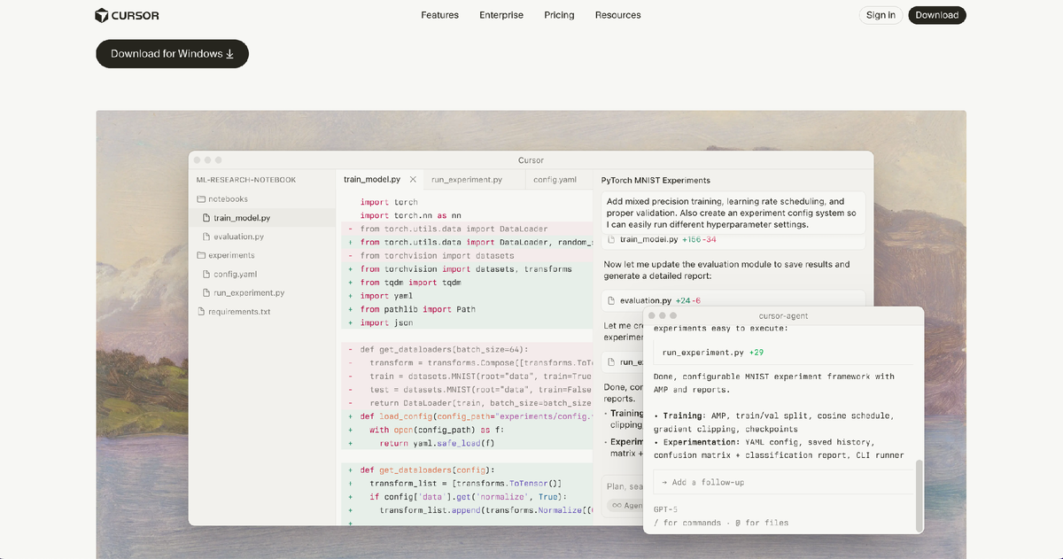Screen dimensions: 1063x559
Task: Select config.yaml in the file tree
Action: pos(262,275)
